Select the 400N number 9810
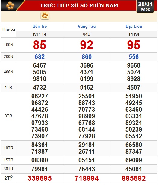This screenshot has height=185, width=158. pyautogui.click(x=39, y=79)
